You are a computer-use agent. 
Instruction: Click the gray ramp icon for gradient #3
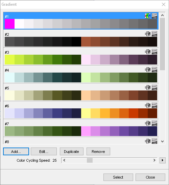click(154, 52)
